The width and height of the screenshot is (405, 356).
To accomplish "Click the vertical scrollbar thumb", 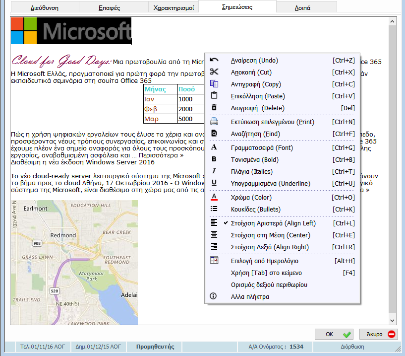I will click(x=392, y=169).
